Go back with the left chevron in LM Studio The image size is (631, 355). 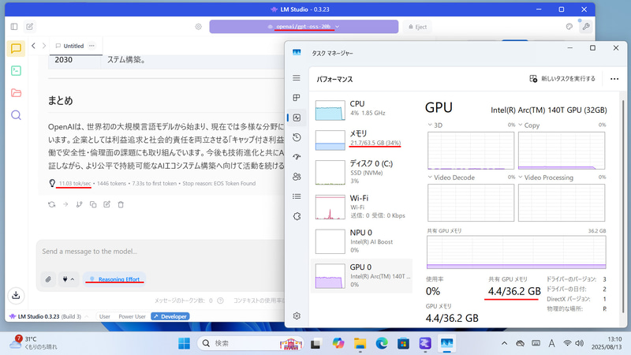[x=33, y=46]
